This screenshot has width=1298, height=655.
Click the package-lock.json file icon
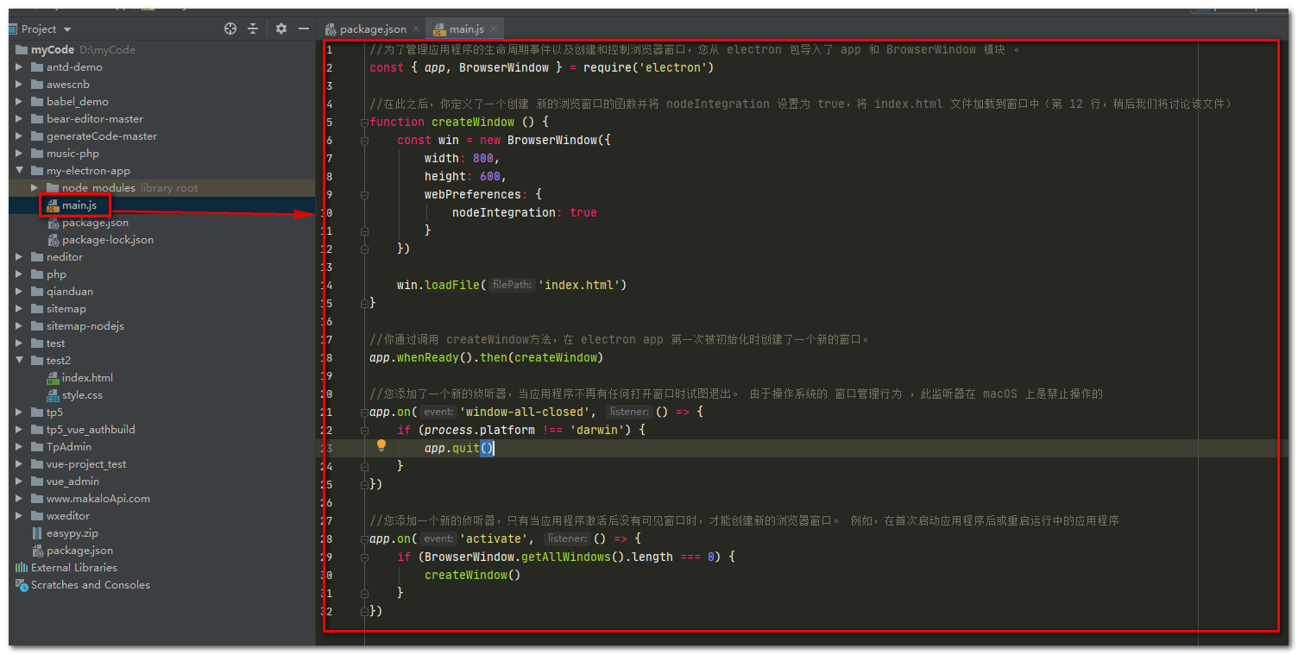pyautogui.click(x=53, y=240)
